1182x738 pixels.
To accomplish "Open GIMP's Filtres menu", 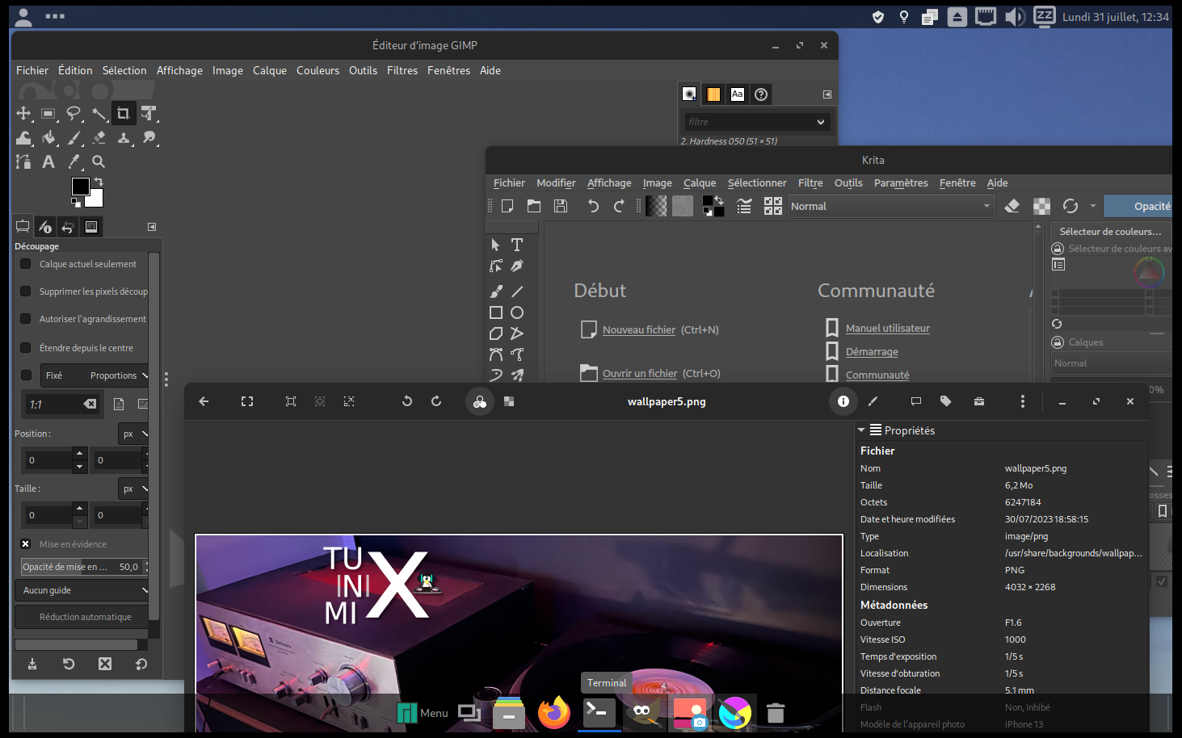I will 402,70.
